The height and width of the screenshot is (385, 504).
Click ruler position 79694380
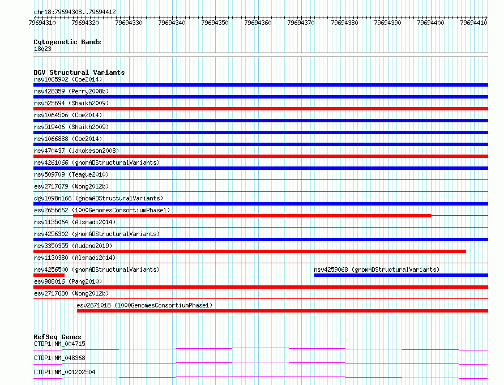click(x=344, y=23)
